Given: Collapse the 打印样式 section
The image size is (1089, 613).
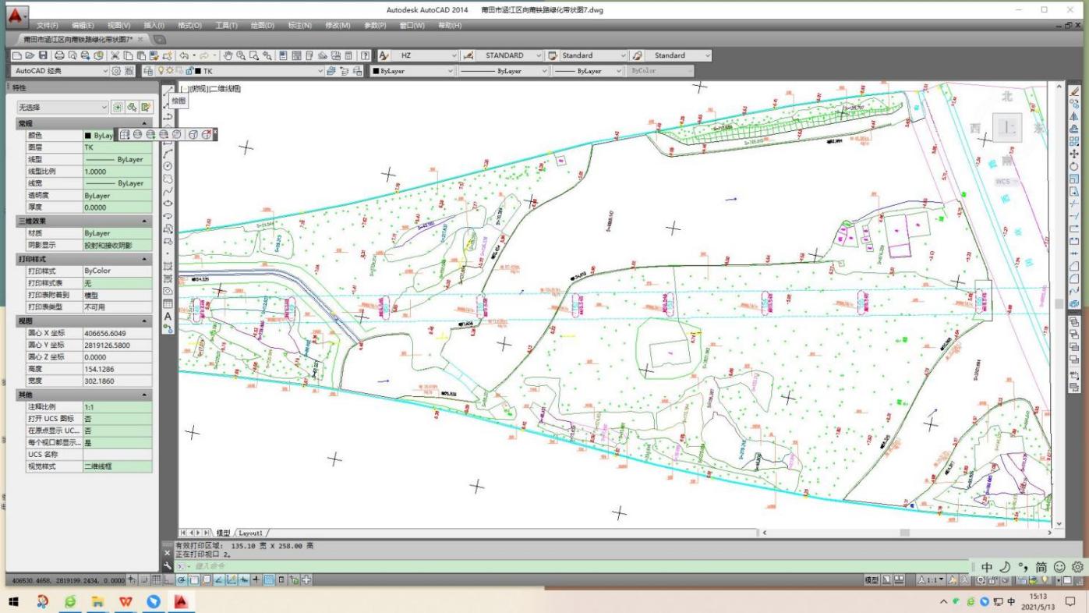Looking at the screenshot, I should pos(144,258).
